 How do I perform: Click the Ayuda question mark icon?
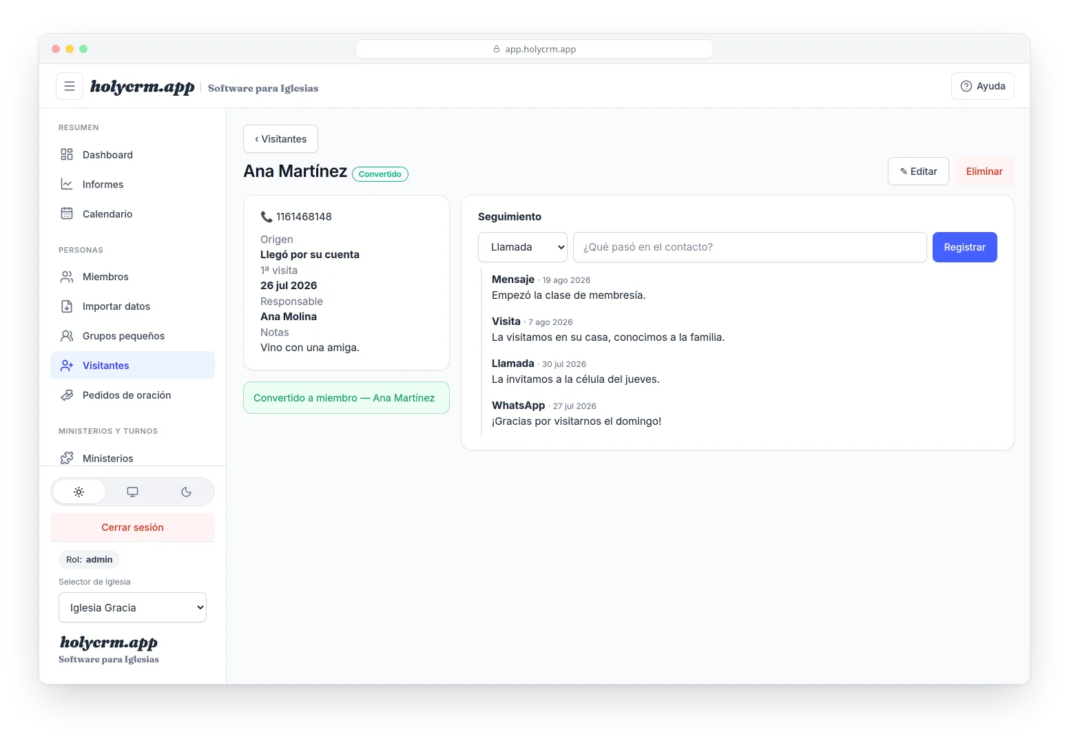pos(966,86)
